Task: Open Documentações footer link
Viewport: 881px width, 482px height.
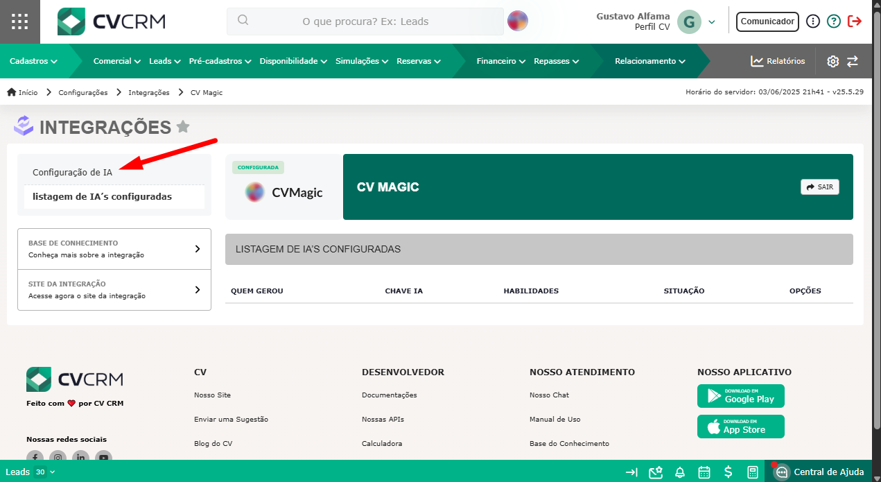Action: [390, 395]
